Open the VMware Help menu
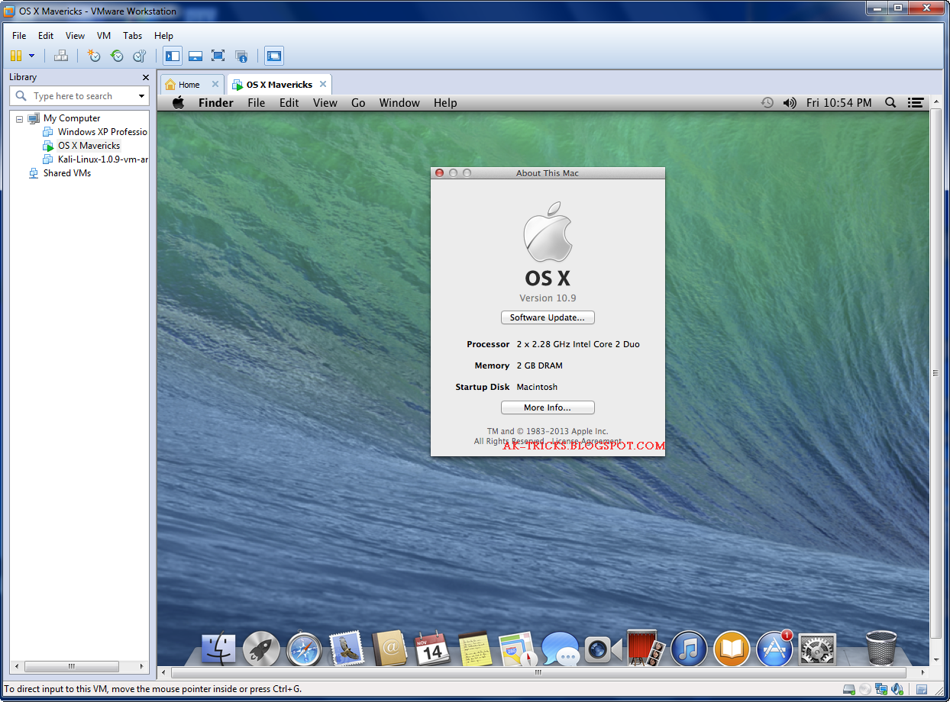950x702 pixels. point(163,36)
